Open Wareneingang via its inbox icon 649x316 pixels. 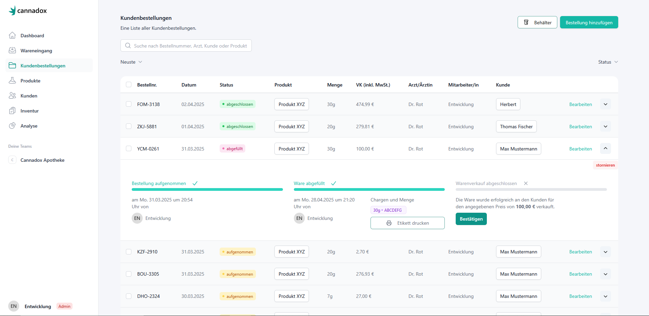pyautogui.click(x=12, y=50)
